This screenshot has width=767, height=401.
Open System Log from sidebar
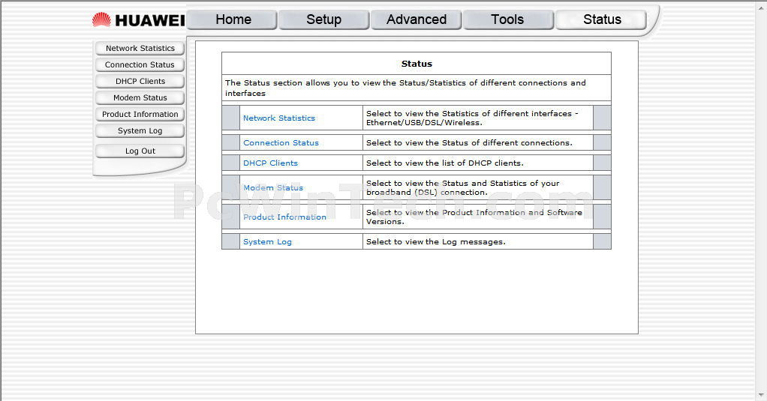(x=140, y=131)
